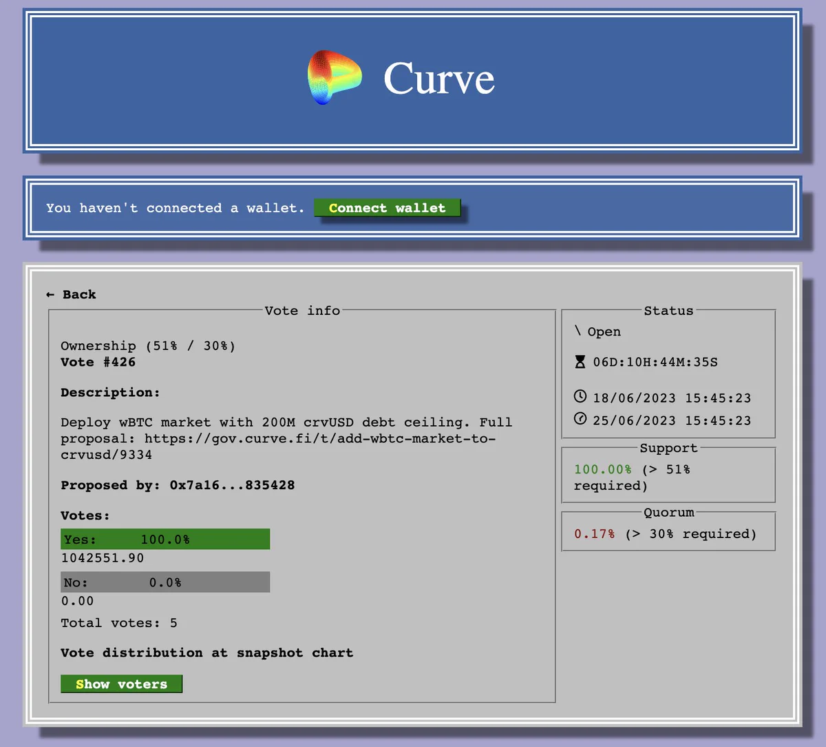
Task: Click the start date 18/06/2023 15:45:23
Action: tap(672, 398)
